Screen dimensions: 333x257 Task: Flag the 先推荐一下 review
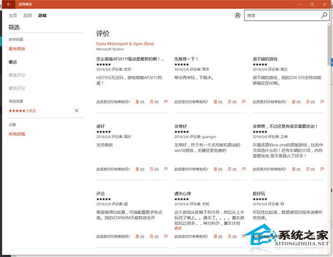tap(244, 102)
